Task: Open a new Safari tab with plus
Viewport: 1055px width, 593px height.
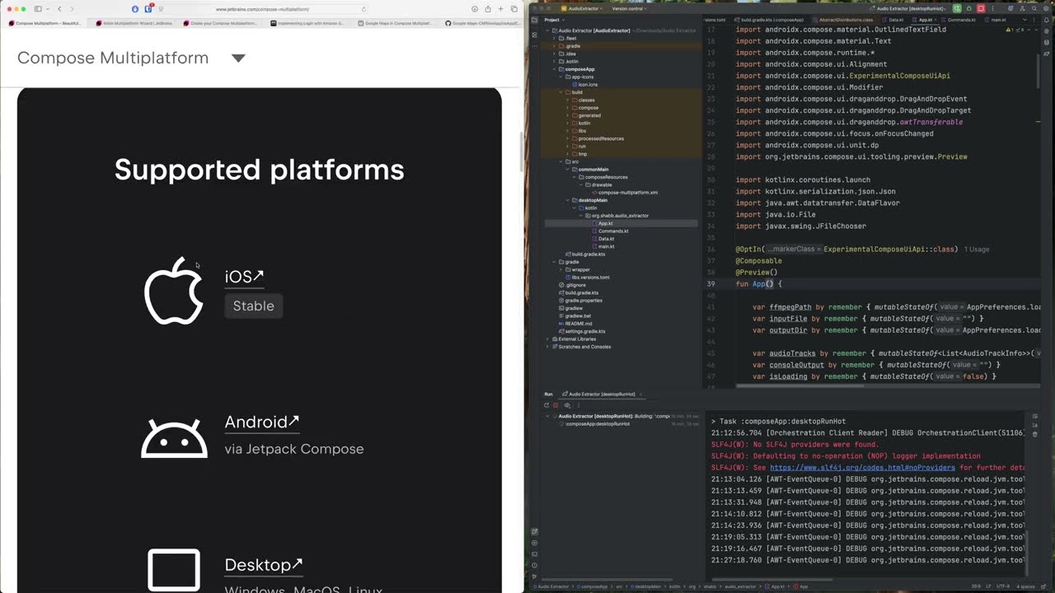Action: coord(501,9)
